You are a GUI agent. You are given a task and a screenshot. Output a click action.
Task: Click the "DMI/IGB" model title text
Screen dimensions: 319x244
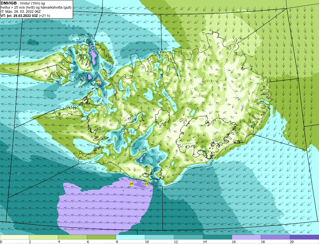[9, 3]
